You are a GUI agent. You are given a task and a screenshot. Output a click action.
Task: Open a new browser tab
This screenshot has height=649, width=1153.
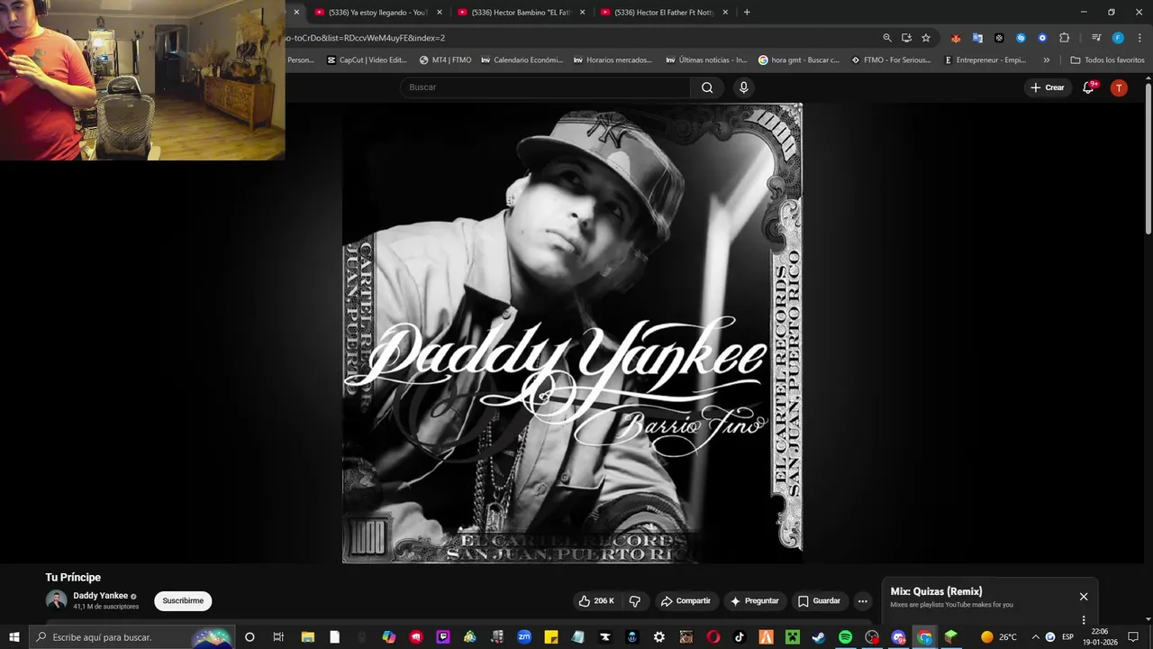747,13
